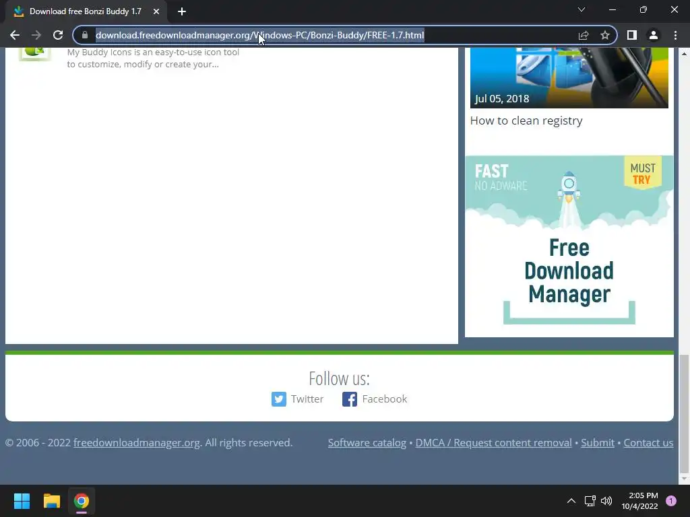Click the scrollbar up arrow
Viewport: 690px width, 517px height.
point(684,54)
